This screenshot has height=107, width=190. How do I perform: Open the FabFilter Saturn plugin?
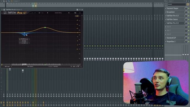(x=172, y=19)
